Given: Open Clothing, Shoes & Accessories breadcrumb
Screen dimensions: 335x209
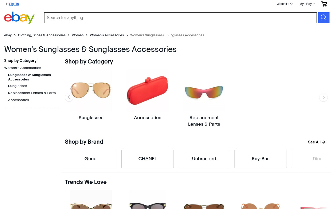Looking at the screenshot, I should click(x=42, y=35).
